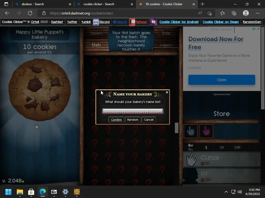Open 7-Zip from taskbar
The image size is (265, 198).
tap(54, 192)
